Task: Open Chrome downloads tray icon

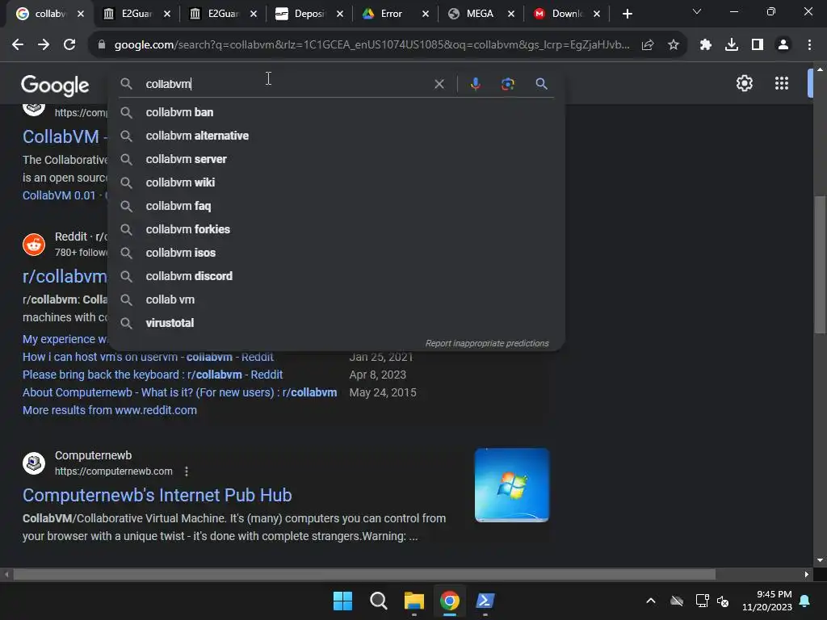Action: tap(732, 45)
